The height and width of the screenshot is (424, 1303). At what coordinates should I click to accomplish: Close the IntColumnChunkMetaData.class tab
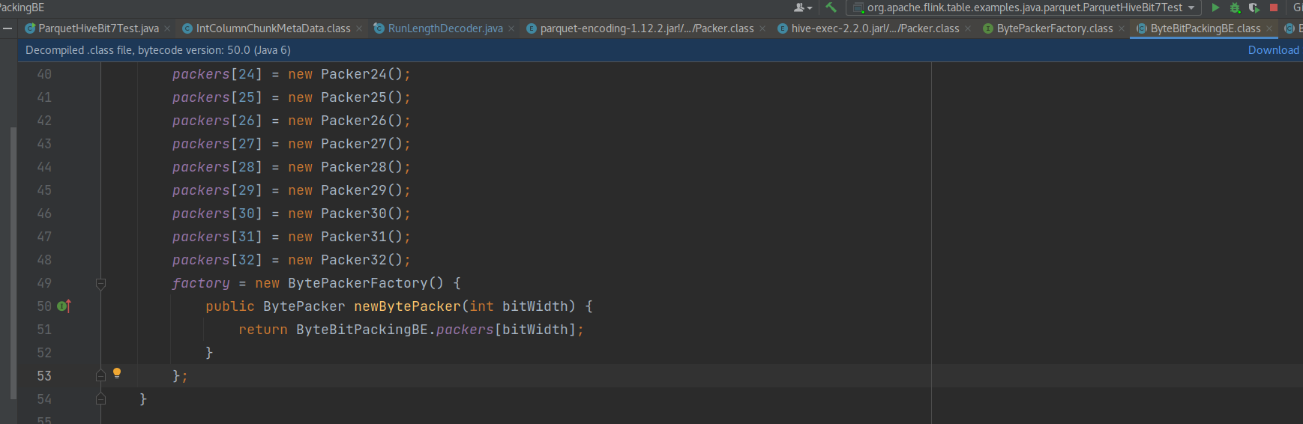[359, 28]
